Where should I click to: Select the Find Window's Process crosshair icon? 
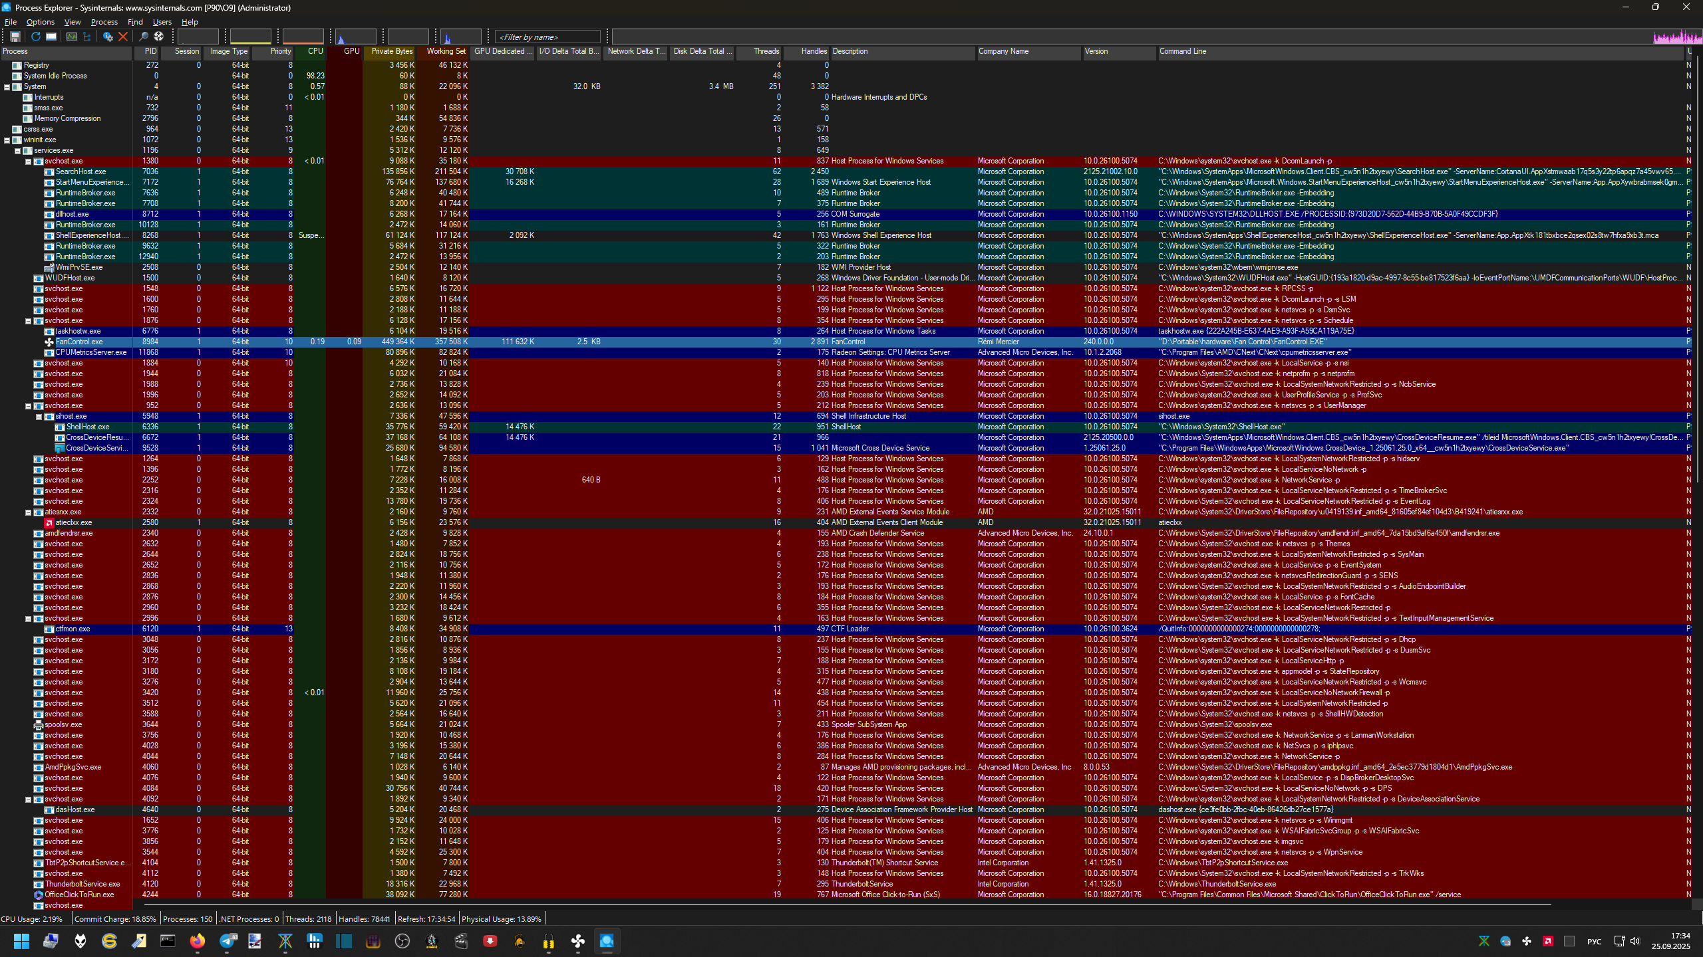[158, 37]
